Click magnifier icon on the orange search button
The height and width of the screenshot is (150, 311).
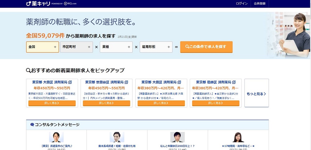click(x=187, y=46)
